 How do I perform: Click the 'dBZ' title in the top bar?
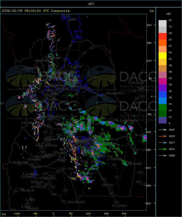coord(91,4)
